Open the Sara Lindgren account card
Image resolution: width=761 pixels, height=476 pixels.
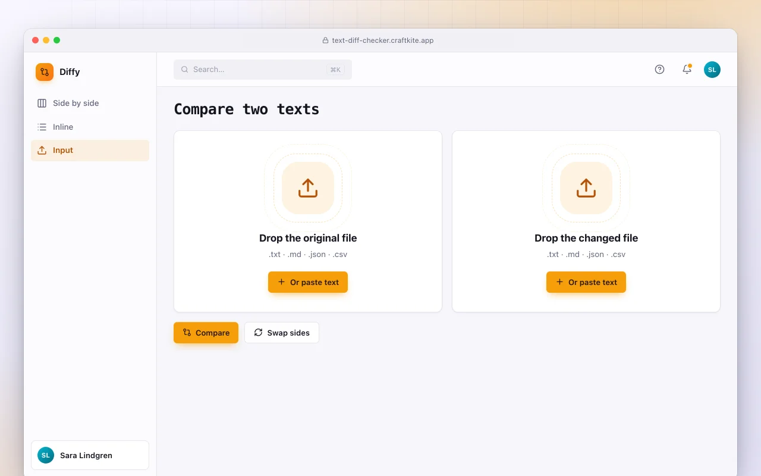pyautogui.click(x=90, y=455)
